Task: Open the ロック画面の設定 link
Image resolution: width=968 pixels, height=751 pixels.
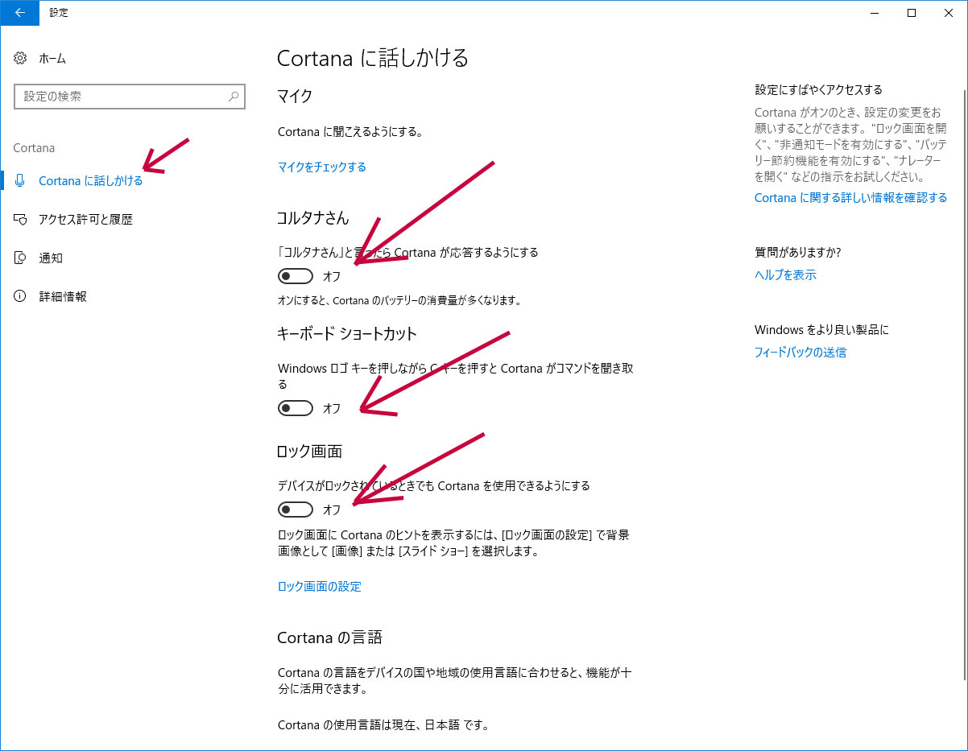Action: pos(320,586)
